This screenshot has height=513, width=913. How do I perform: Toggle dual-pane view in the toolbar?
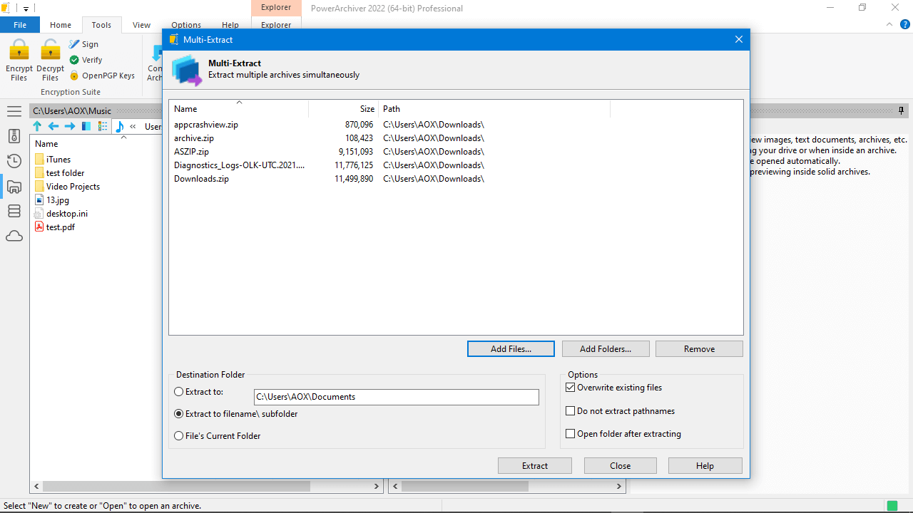tap(86, 126)
